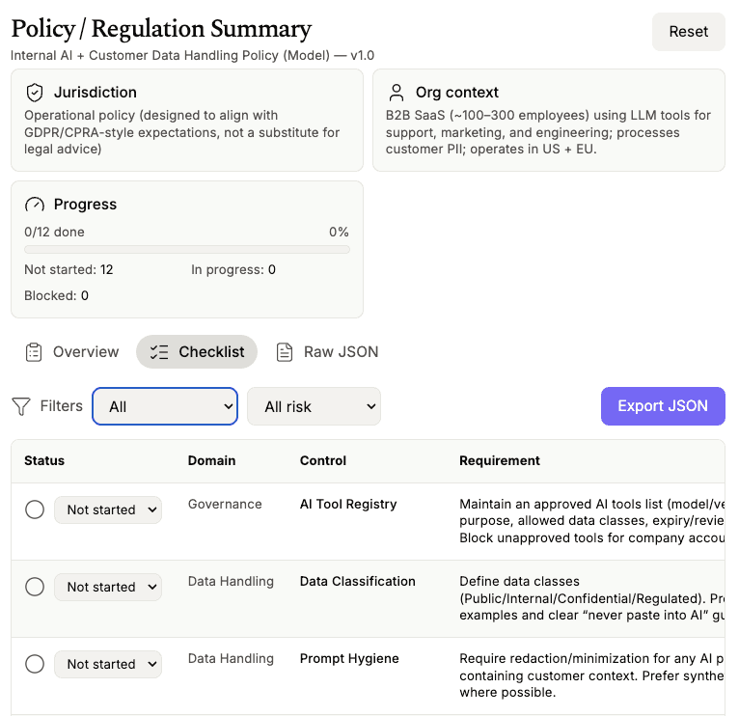Click the document icon on Raw JSON tab
This screenshot has width=739, height=716.
pos(285,352)
